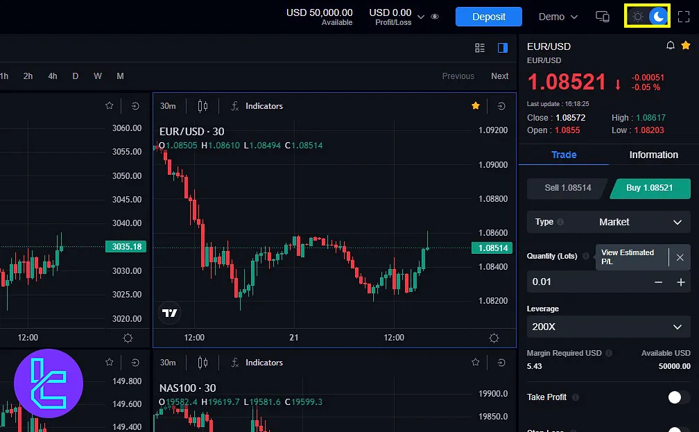Hide account balance with eye icon
Screen dimensions: 699x432
(x=435, y=17)
